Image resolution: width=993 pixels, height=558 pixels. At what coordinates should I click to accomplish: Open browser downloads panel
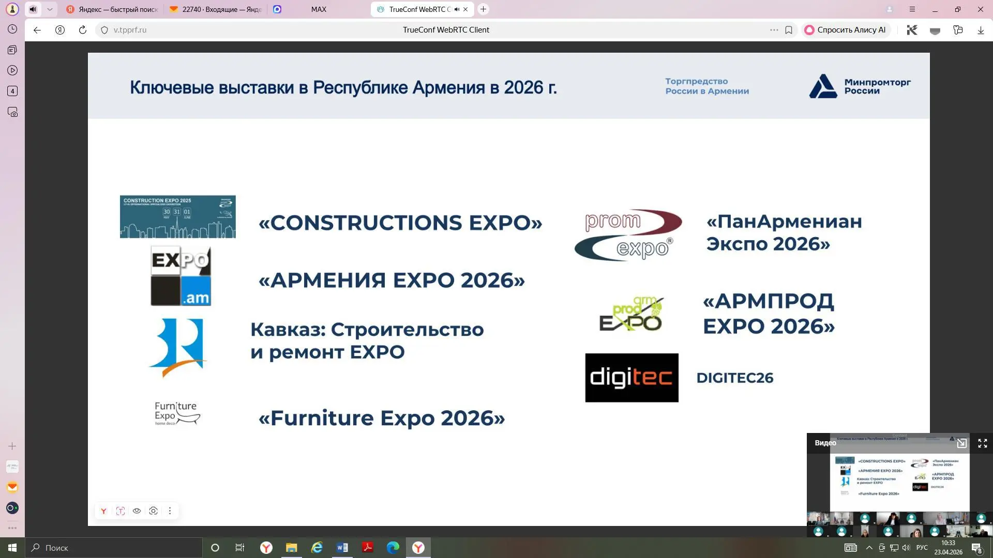click(981, 30)
